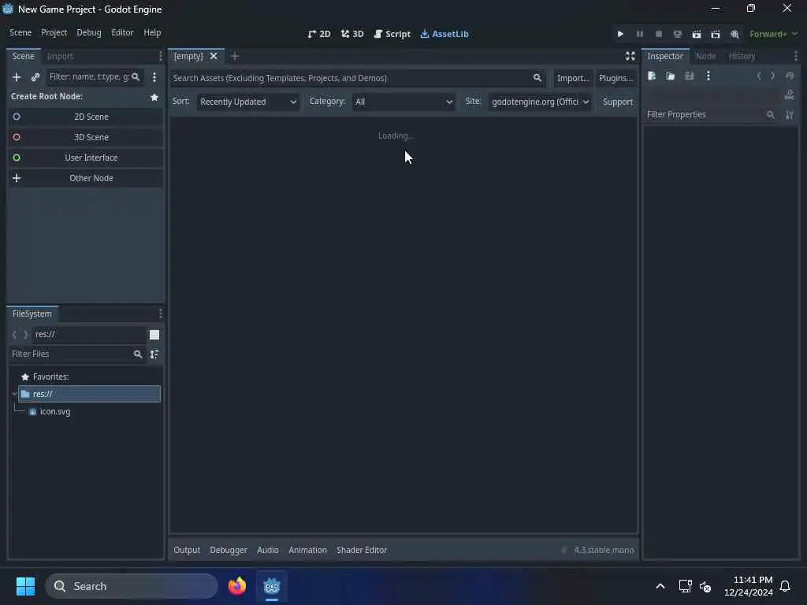Open Inspector dock options menu
This screenshot has height=605, width=807.
796,56
